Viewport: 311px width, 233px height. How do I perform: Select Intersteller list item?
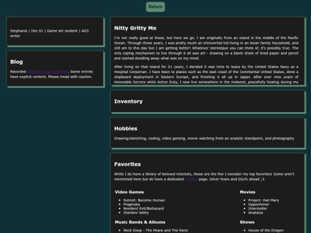(x=257, y=208)
